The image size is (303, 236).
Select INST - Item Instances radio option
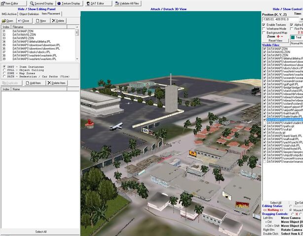[4, 66]
